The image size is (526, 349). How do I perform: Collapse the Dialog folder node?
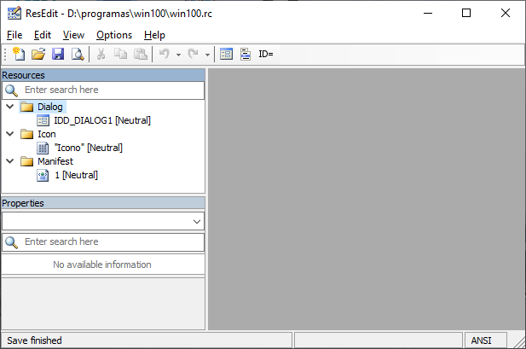pyautogui.click(x=10, y=107)
